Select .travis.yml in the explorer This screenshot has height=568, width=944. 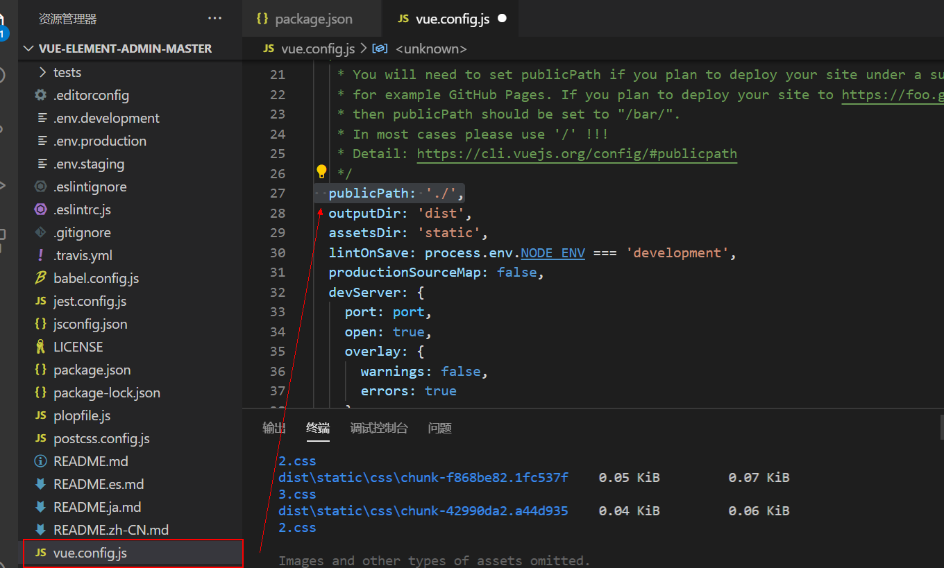(x=83, y=255)
